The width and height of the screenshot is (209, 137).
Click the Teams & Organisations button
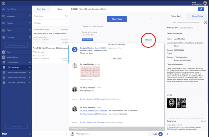coord(16,45)
